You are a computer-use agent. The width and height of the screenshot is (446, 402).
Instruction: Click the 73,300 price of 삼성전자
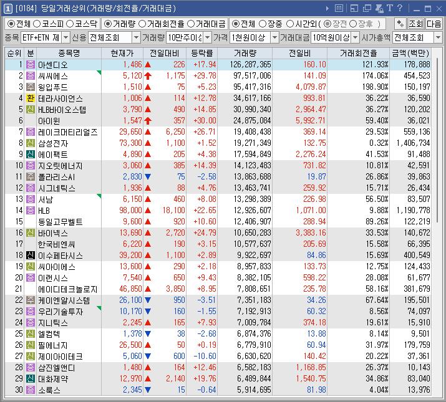[x=130, y=143]
